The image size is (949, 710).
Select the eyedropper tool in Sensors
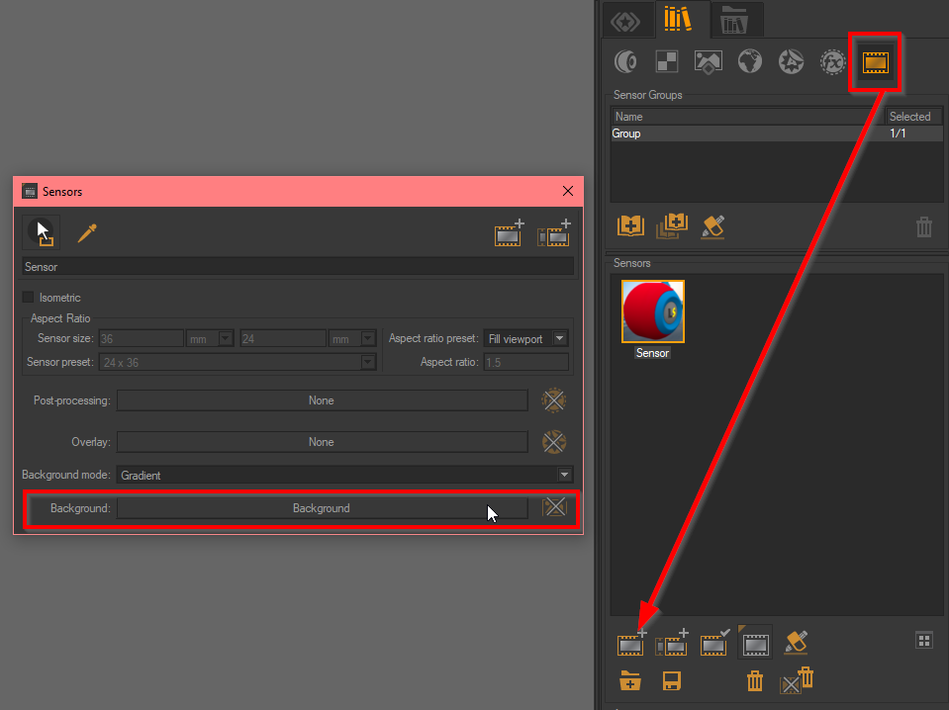(x=87, y=232)
